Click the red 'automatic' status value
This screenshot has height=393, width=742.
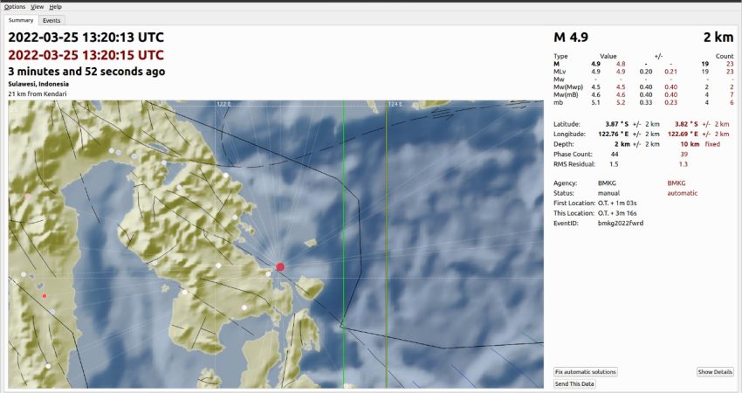tap(683, 193)
